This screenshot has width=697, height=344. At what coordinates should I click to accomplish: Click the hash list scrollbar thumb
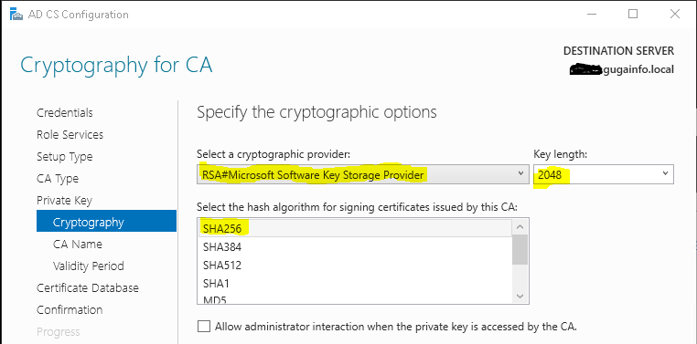coord(520,250)
